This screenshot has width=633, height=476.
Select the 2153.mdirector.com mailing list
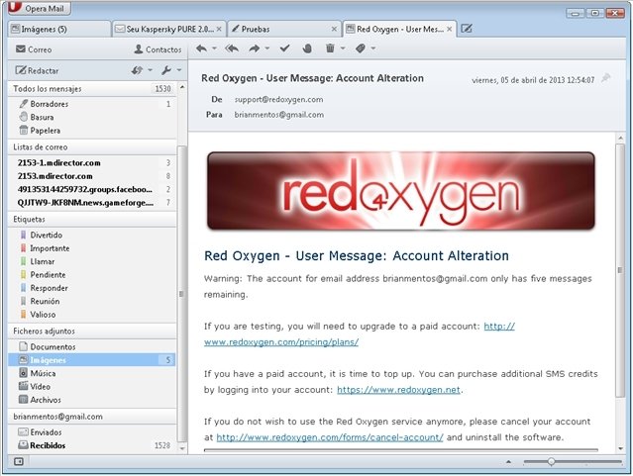[x=92, y=176]
